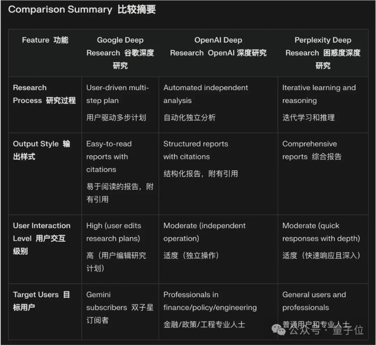Click the 'Moderate (quick responses with depth)' text

(321, 232)
